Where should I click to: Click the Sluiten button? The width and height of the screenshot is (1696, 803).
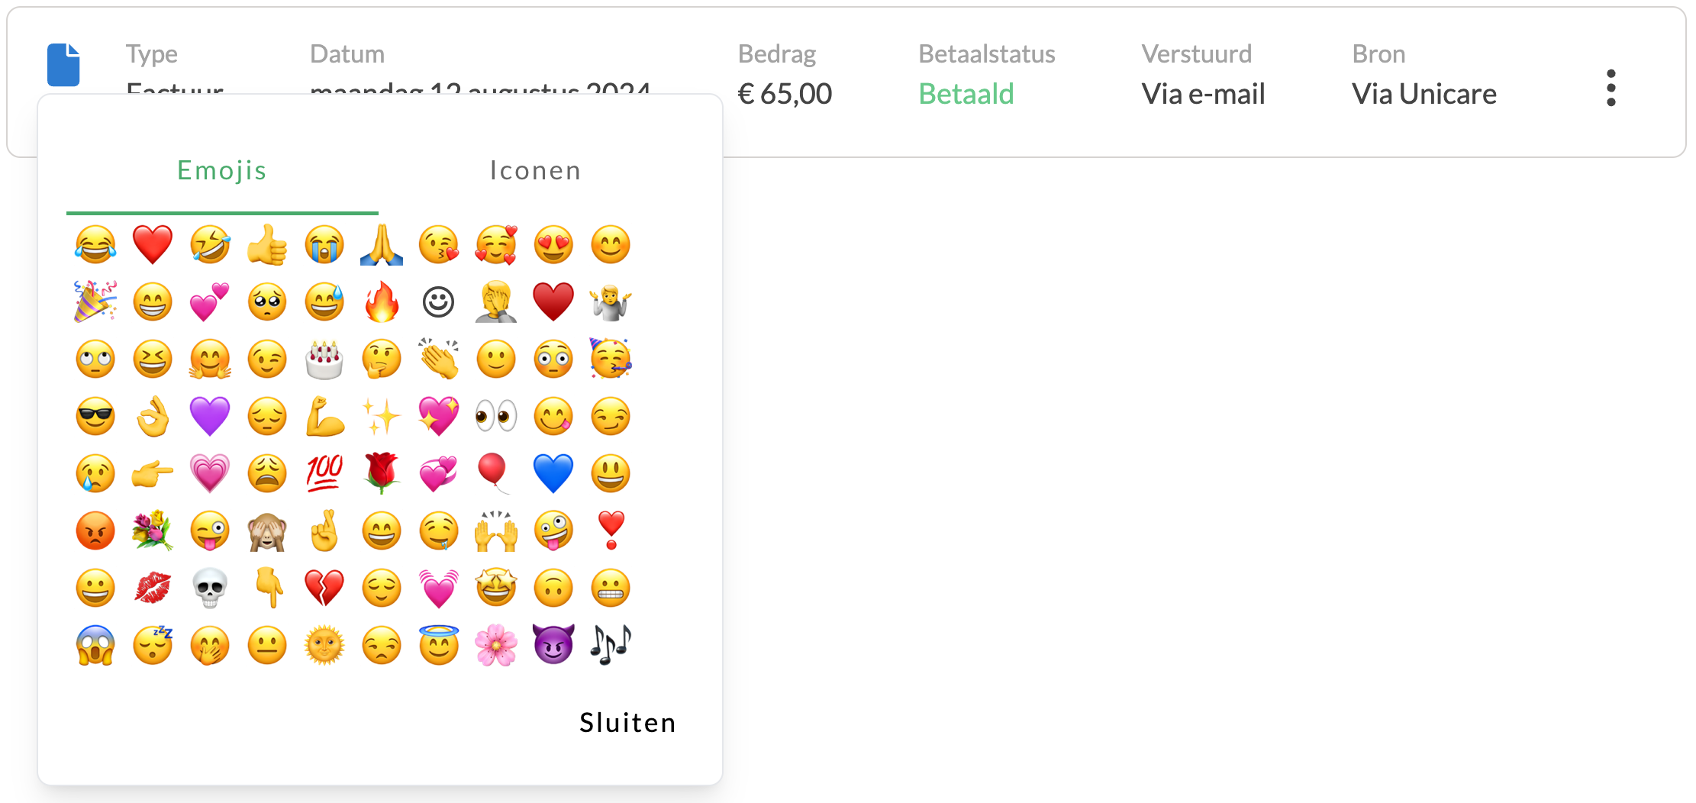click(627, 722)
